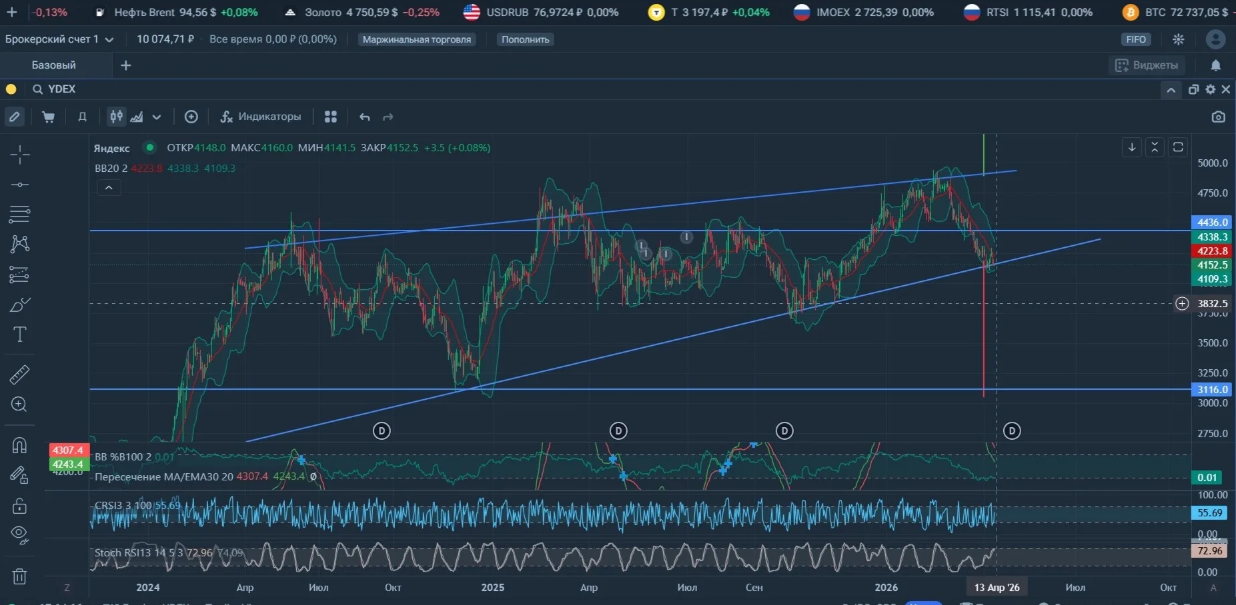Toggle auto scale A button on price axis
The height and width of the screenshot is (605, 1236).
tap(1213, 588)
